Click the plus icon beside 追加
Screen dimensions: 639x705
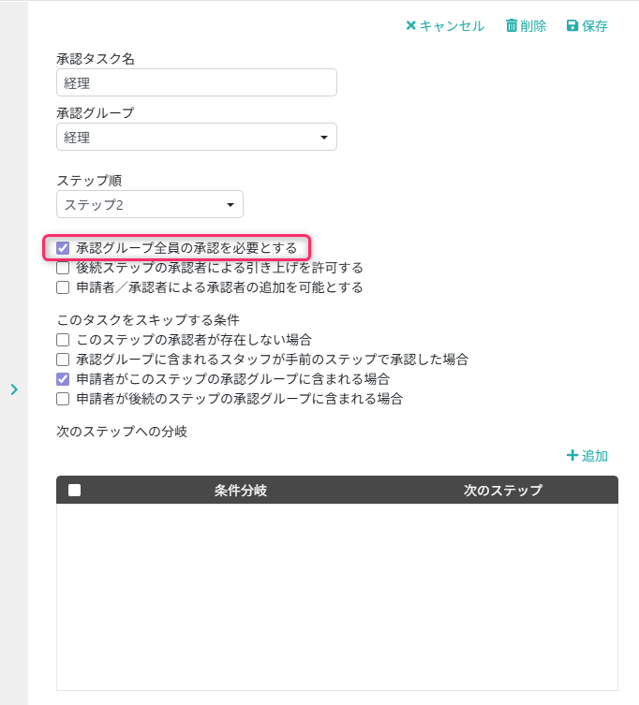(x=572, y=456)
